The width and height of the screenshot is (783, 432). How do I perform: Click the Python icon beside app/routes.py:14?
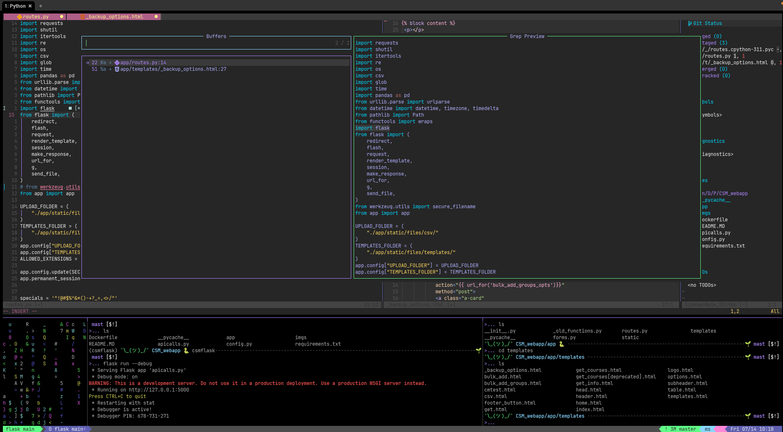(x=117, y=63)
